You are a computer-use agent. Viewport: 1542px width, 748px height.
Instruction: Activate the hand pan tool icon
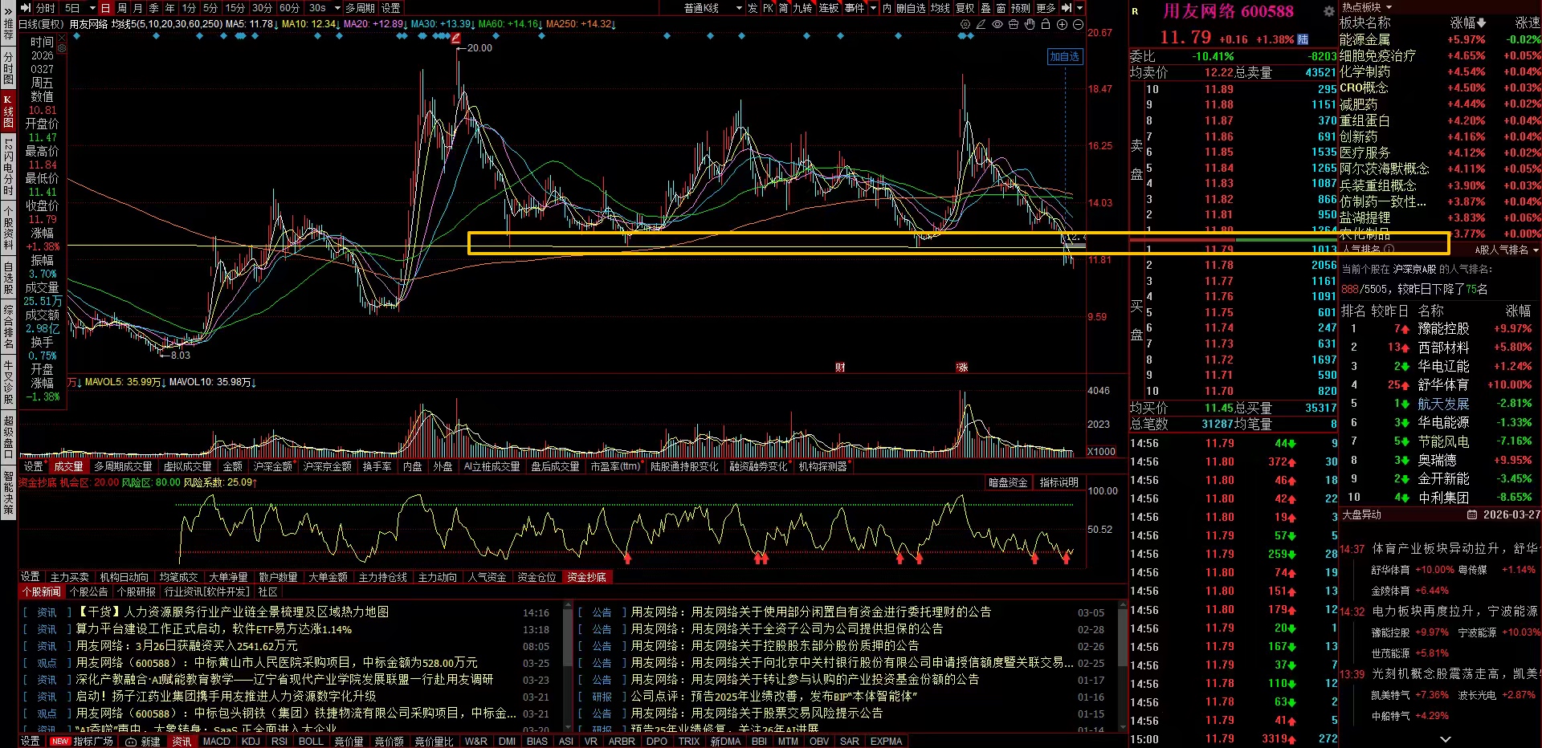tap(1030, 24)
